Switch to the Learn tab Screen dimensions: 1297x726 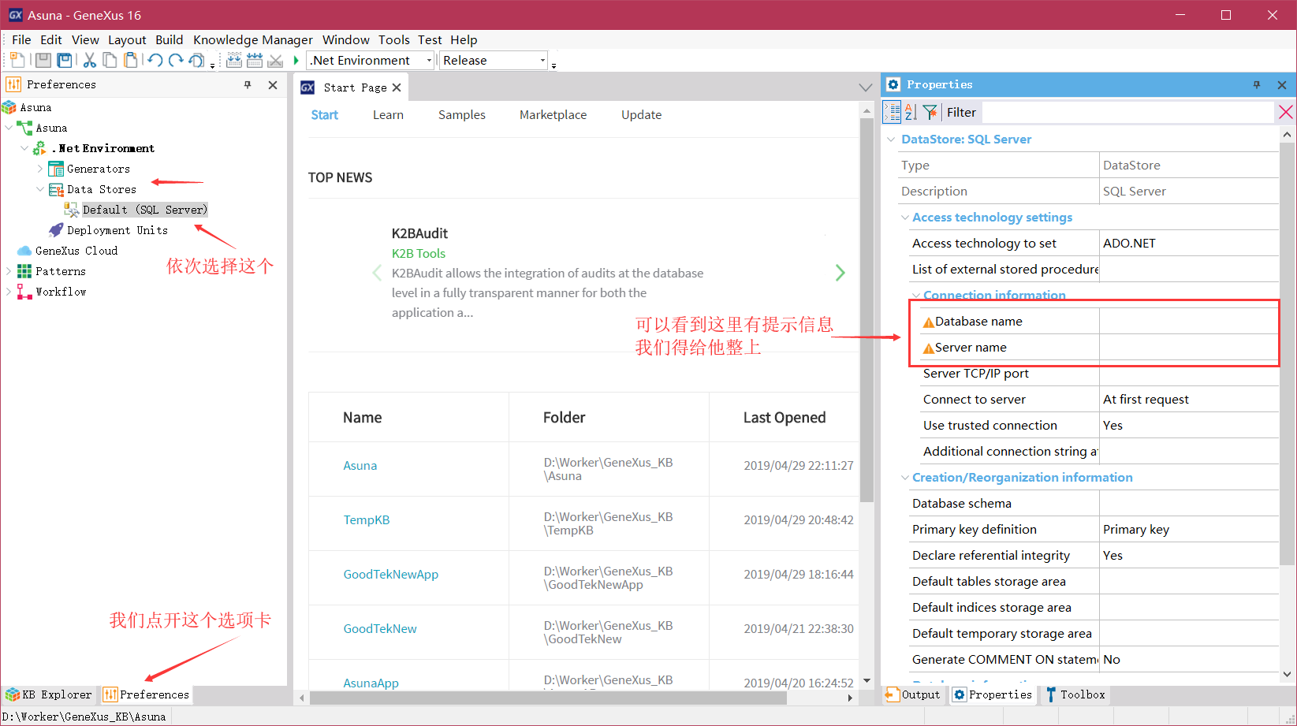(x=388, y=115)
